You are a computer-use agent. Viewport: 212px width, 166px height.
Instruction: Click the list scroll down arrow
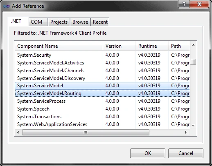[x=193, y=125]
